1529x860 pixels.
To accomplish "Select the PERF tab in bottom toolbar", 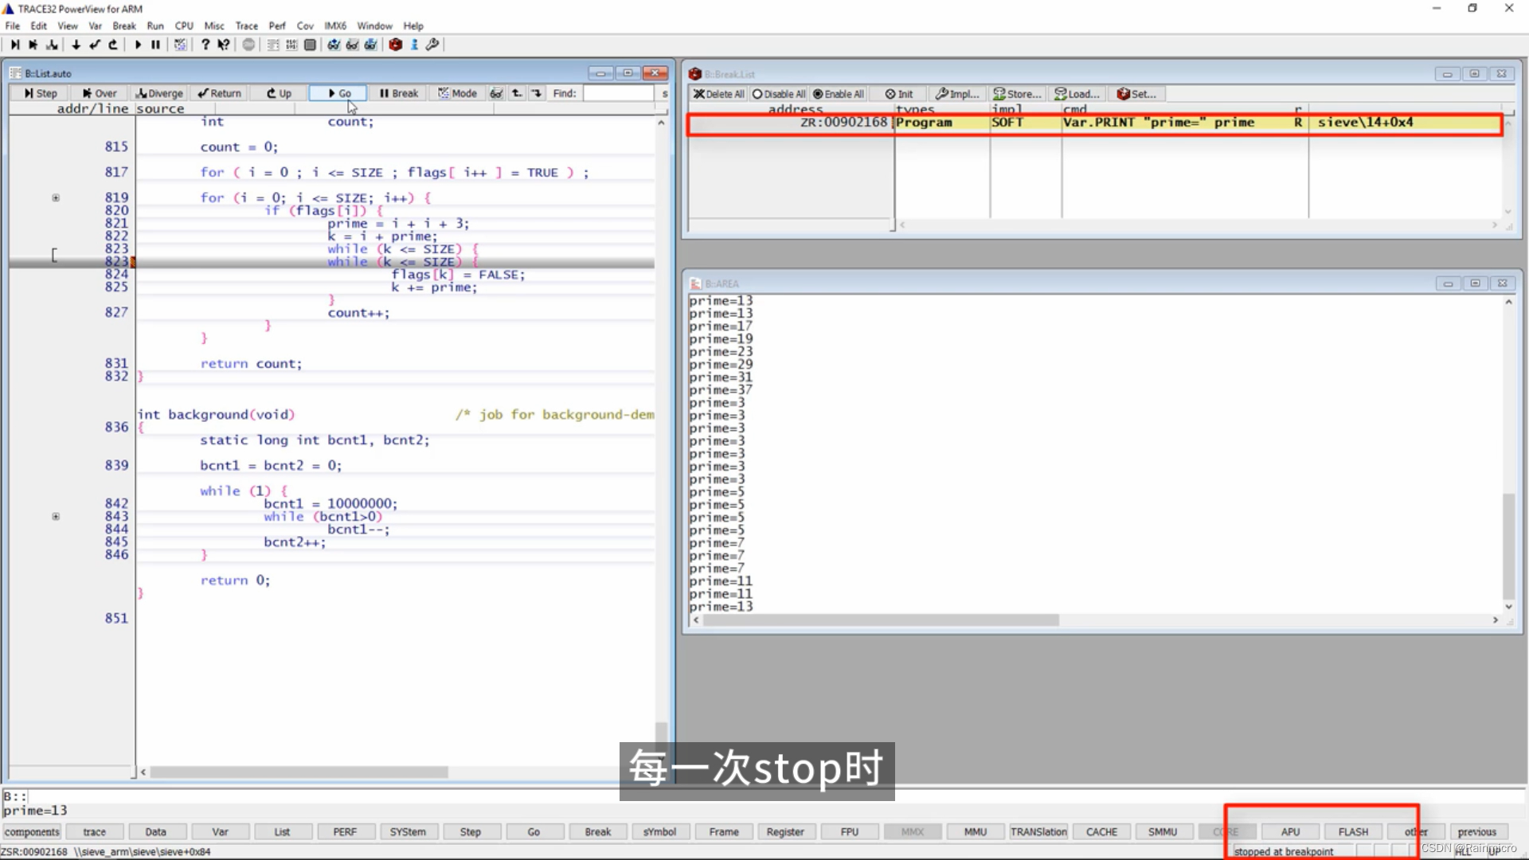I will 345,831.
